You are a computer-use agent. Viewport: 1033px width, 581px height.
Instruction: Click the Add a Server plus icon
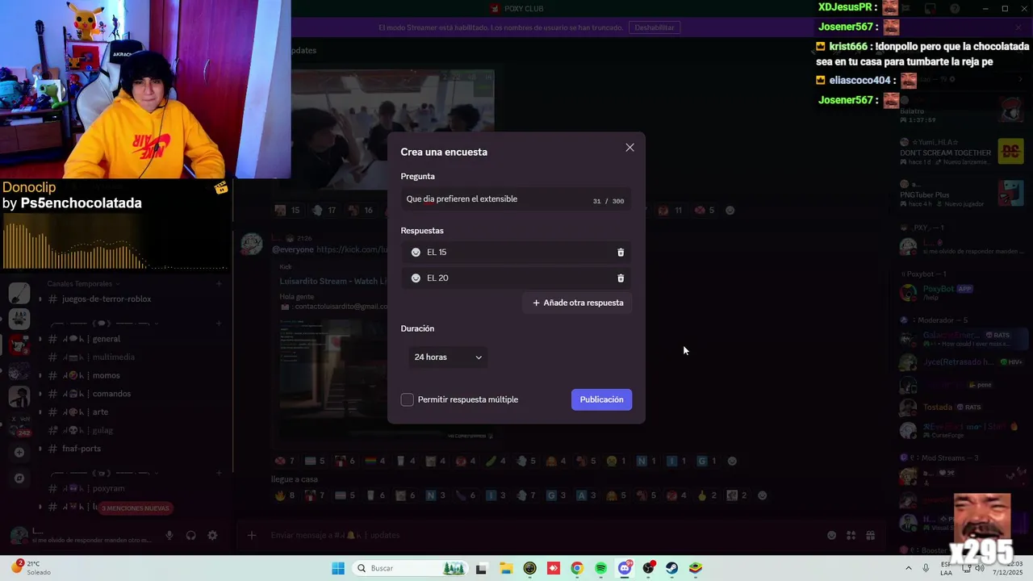19,453
